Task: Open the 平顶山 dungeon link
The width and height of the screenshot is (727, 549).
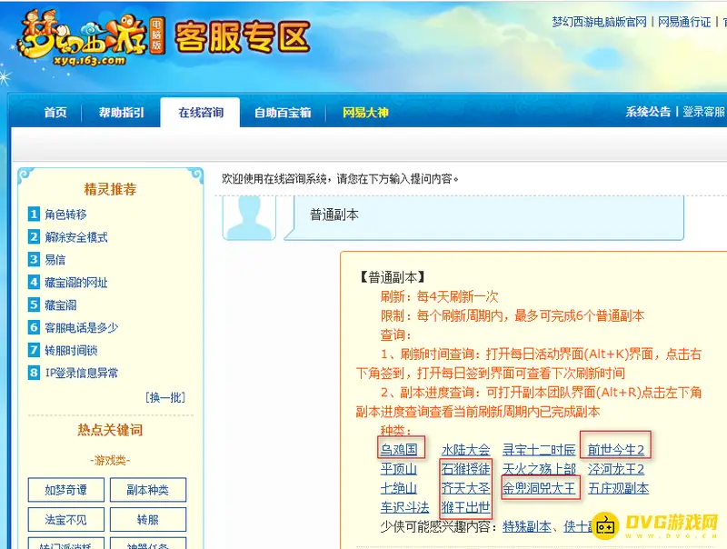Action: click(x=399, y=469)
